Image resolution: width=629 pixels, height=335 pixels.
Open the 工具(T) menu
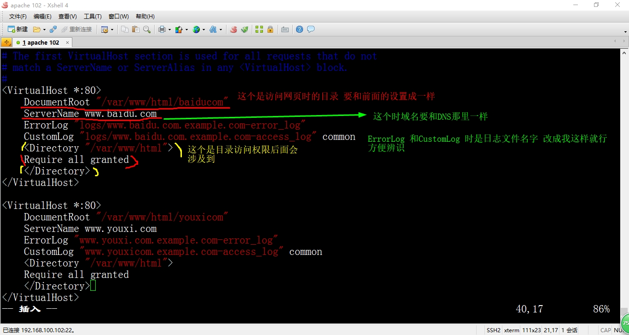(x=93, y=17)
